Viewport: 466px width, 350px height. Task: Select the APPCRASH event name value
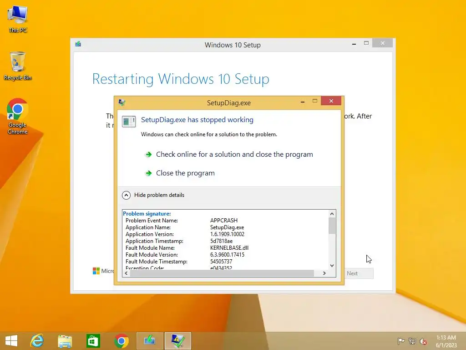click(224, 221)
